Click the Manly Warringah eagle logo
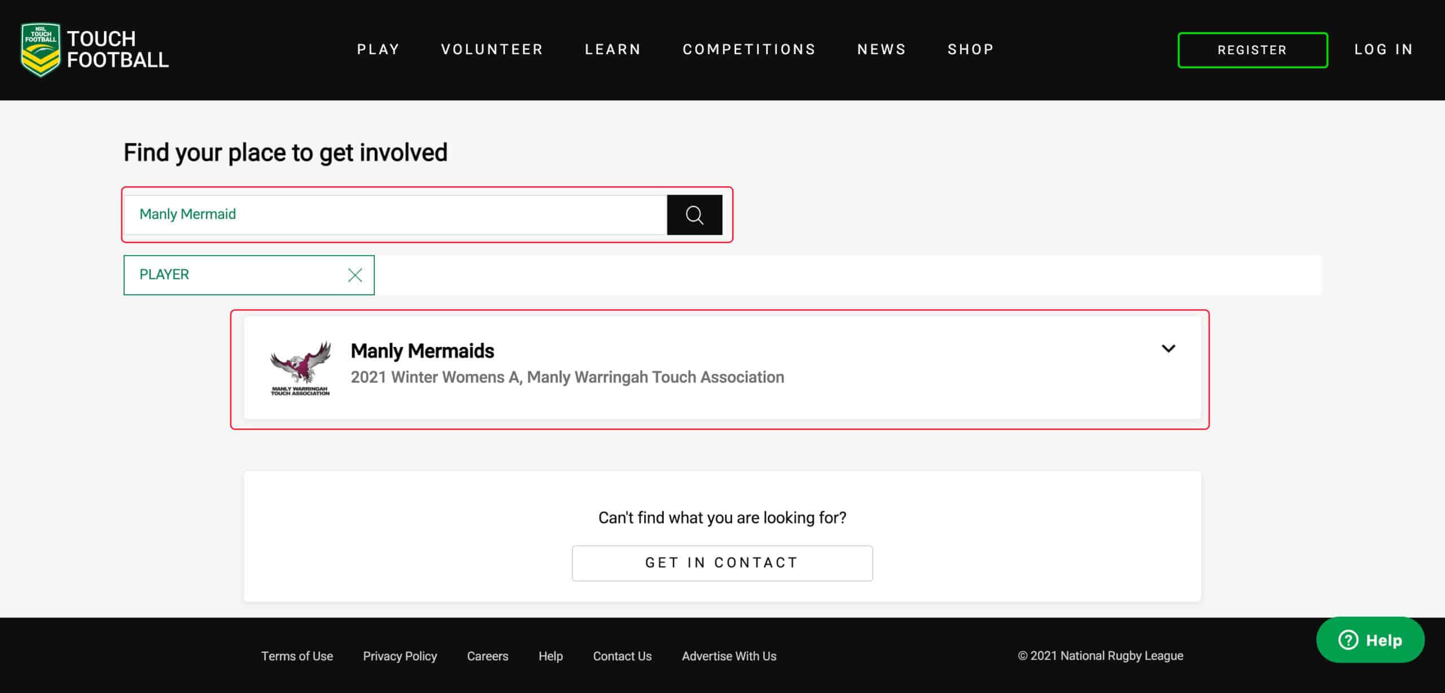Image resolution: width=1445 pixels, height=693 pixels. pyautogui.click(x=300, y=367)
